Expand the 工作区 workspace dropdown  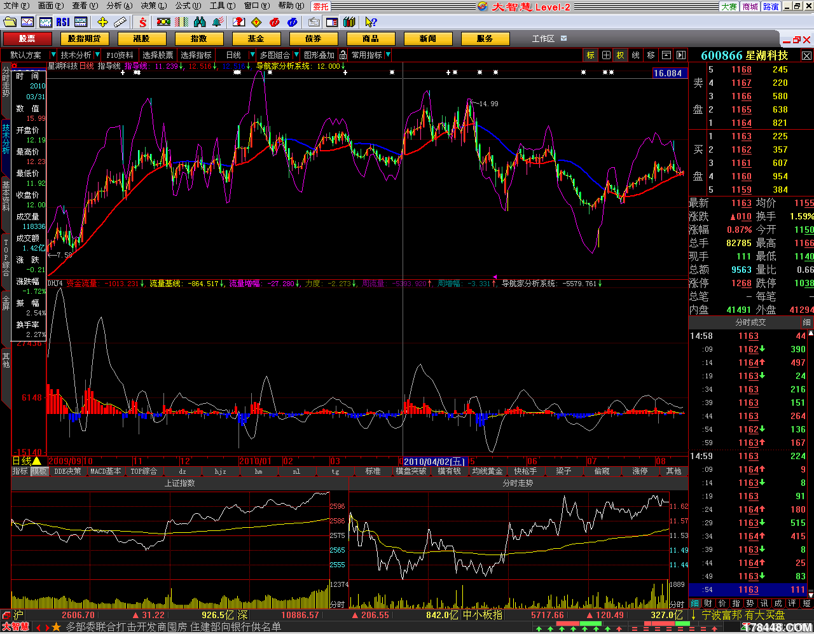click(564, 39)
